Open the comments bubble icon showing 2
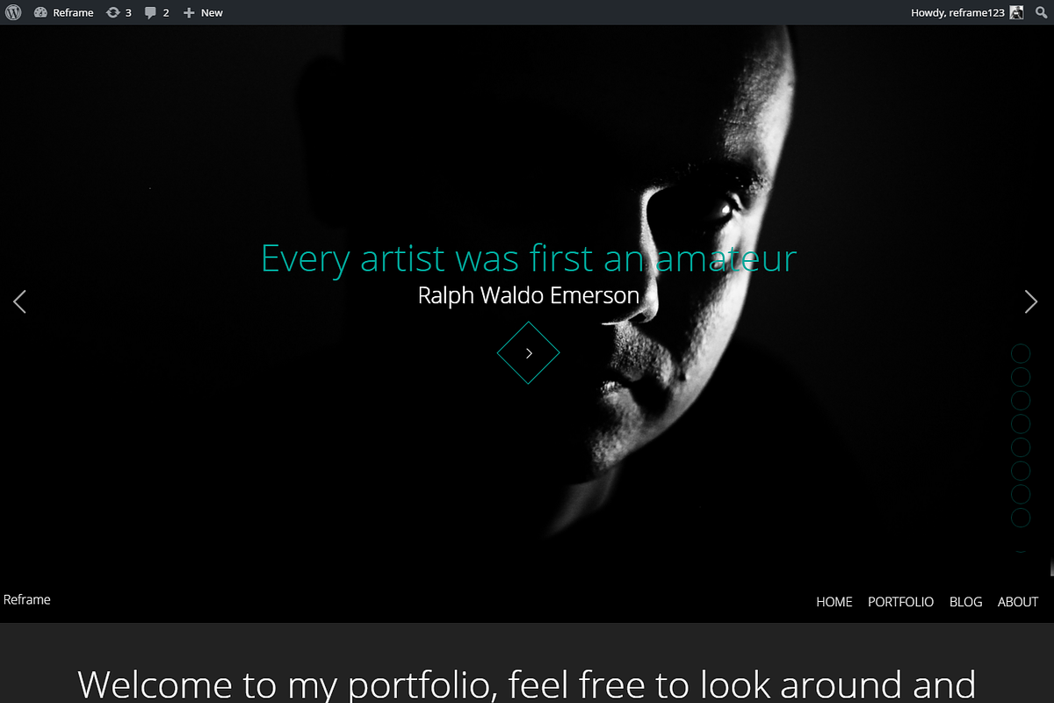This screenshot has height=703, width=1054. coord(150,12)
